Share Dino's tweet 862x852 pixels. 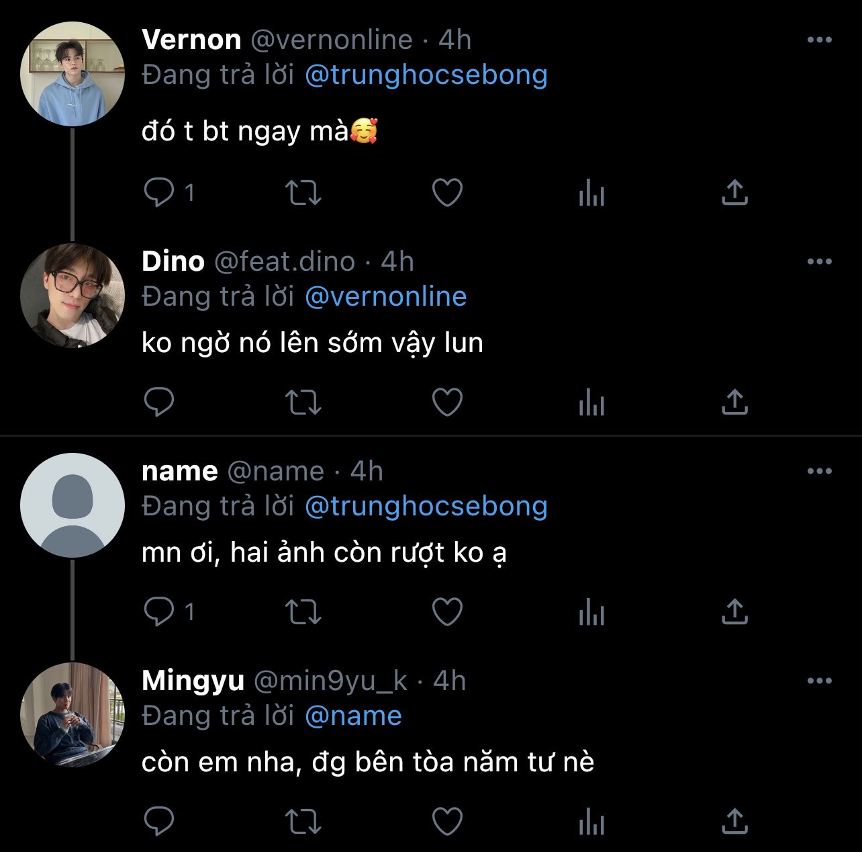734,402
